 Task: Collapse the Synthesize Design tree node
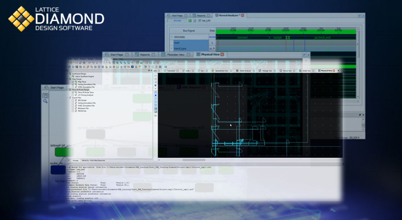[67, 74]
